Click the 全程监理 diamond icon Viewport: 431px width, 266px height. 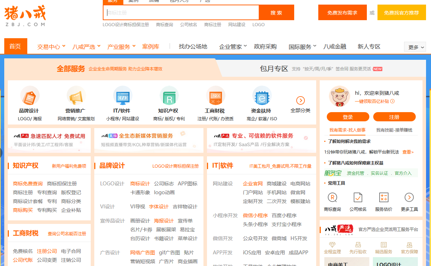point(332,245)
